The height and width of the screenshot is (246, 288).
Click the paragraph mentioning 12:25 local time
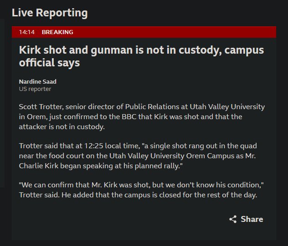[138, 156]
